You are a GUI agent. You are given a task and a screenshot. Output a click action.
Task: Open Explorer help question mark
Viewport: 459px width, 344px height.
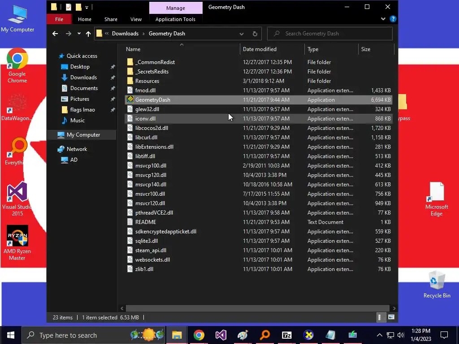pos(393,19)
